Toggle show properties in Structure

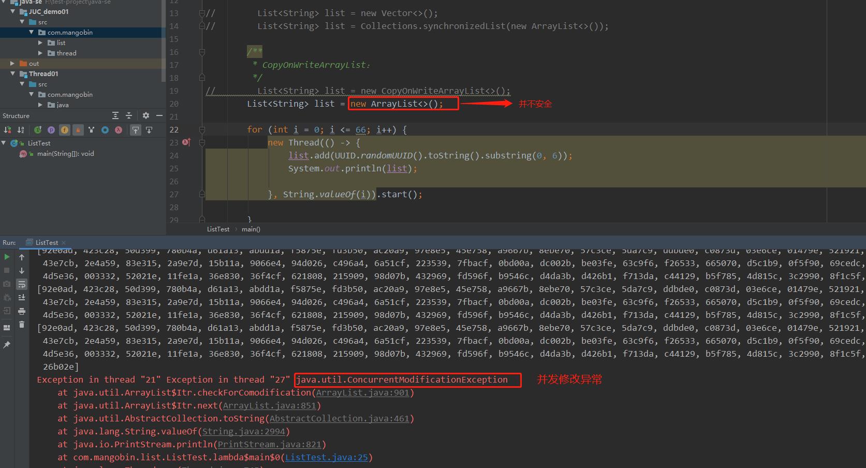(51, 130)
